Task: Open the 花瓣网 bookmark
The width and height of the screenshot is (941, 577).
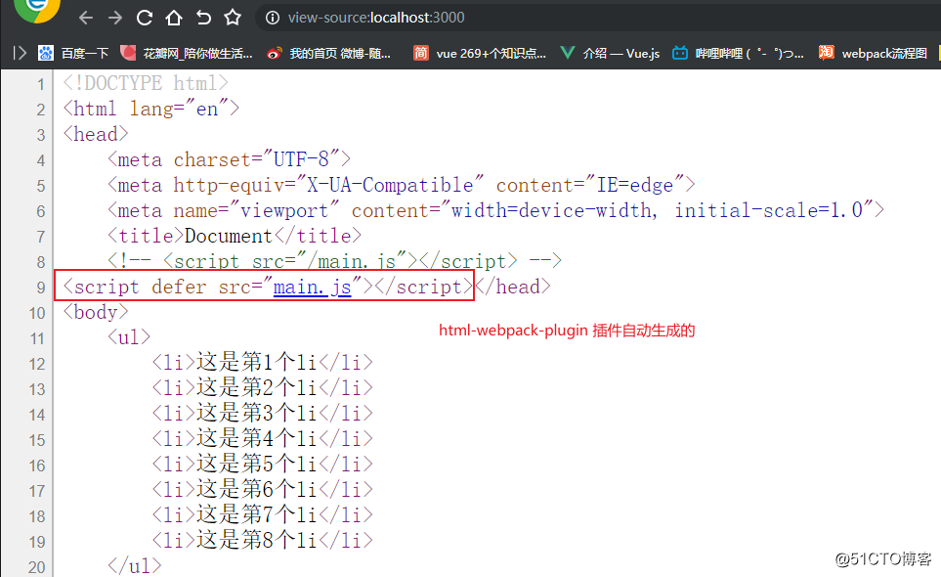Action: pyautogui.click(x=186, y=54)
